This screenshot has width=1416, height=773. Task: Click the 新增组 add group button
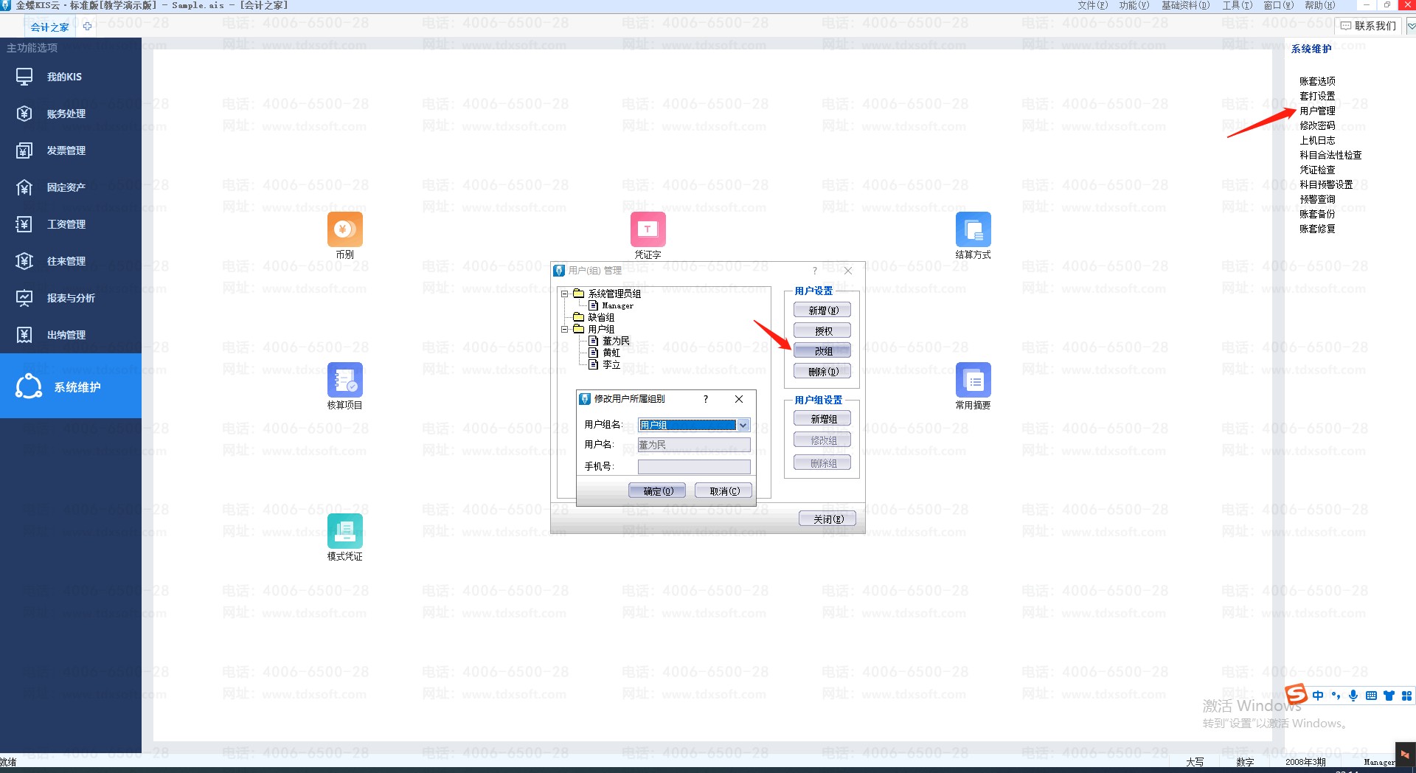pyautogui.click(x=822, y=419)
